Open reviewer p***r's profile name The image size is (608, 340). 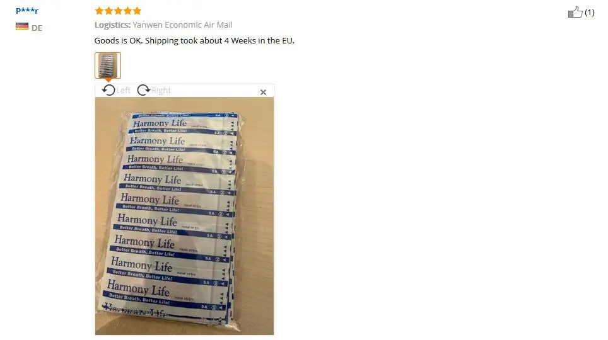click(27, 11)
